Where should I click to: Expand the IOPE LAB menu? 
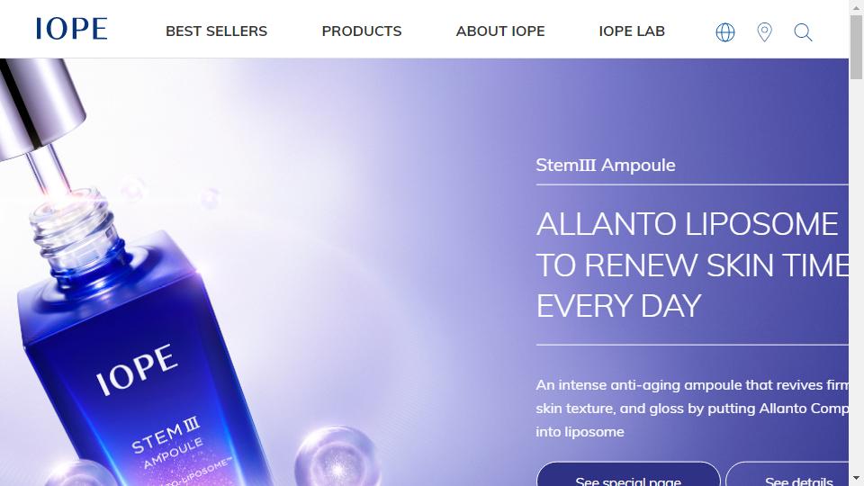pos(632,31)
